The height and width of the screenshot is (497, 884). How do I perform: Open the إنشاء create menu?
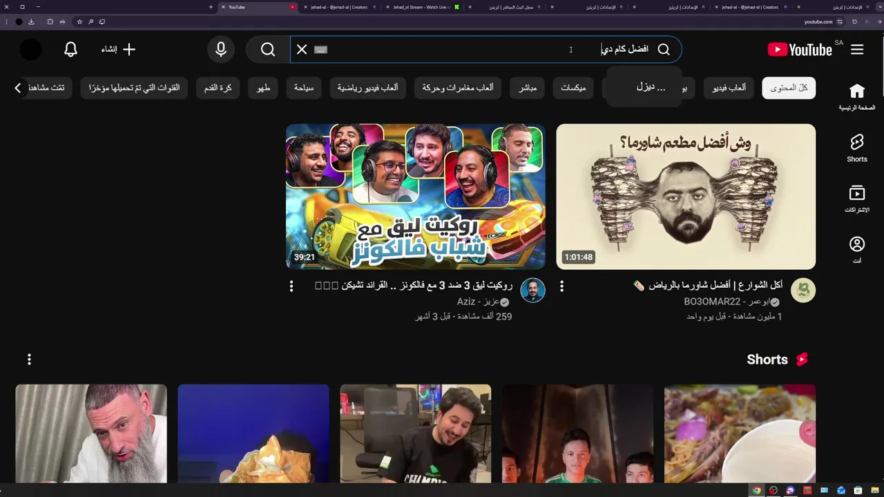coord(119,50)
